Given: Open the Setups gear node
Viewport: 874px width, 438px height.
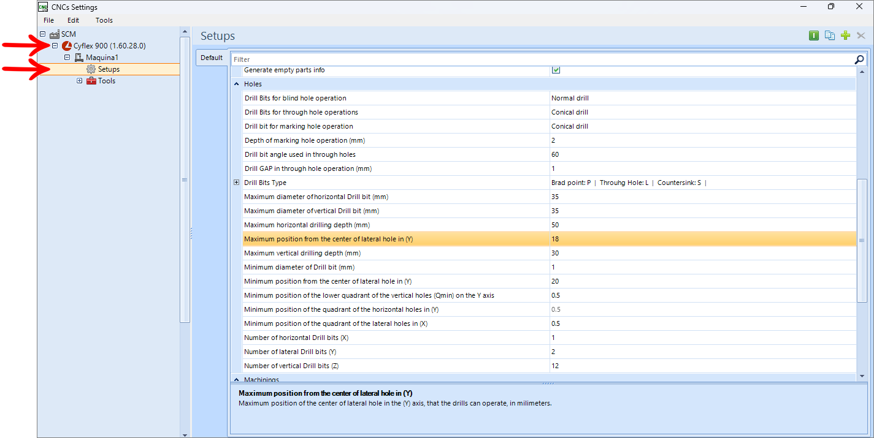Looking at the screenshot, I should (x=91, y=69).
